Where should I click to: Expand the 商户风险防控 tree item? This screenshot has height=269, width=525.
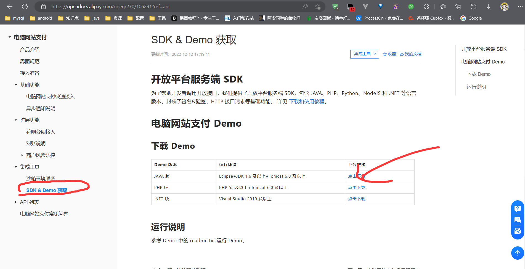click(x=22, y=155)
